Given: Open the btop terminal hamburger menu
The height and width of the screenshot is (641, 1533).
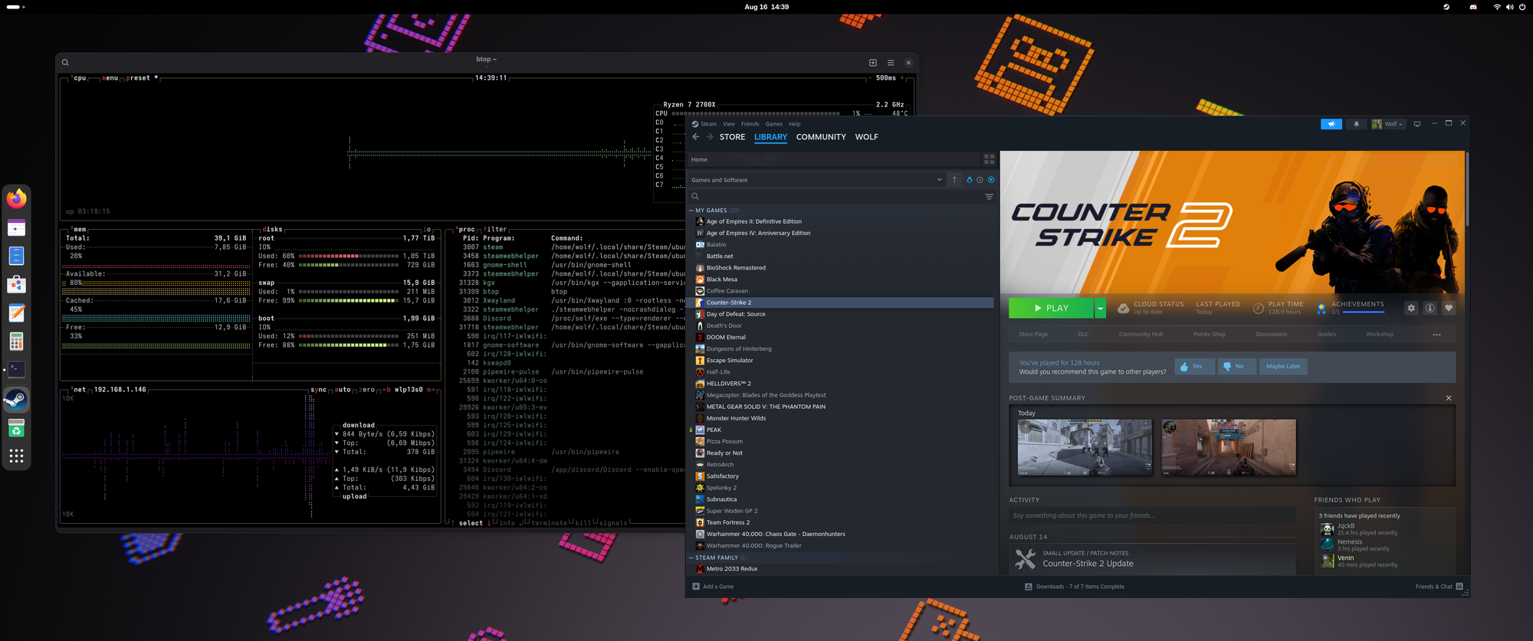Looking at the screenshot, I should click(x=891, y=63).
